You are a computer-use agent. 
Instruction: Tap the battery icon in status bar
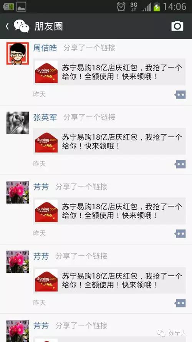click(157, 7)
